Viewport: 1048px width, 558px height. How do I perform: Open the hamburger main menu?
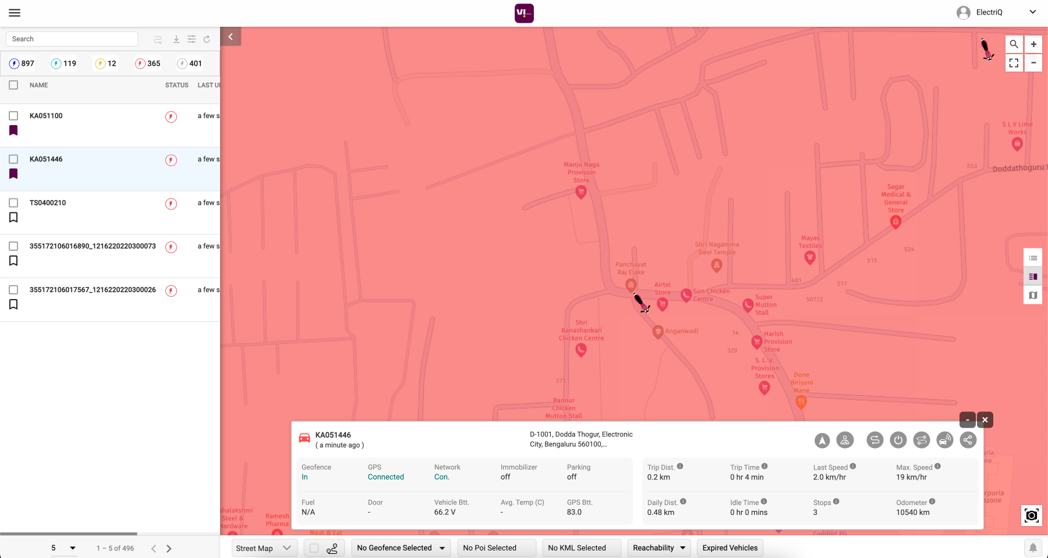click(x=15, y=13)
